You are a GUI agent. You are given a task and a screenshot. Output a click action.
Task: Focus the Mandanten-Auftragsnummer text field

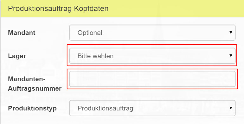pyautogui.click(x=152, y=79)
